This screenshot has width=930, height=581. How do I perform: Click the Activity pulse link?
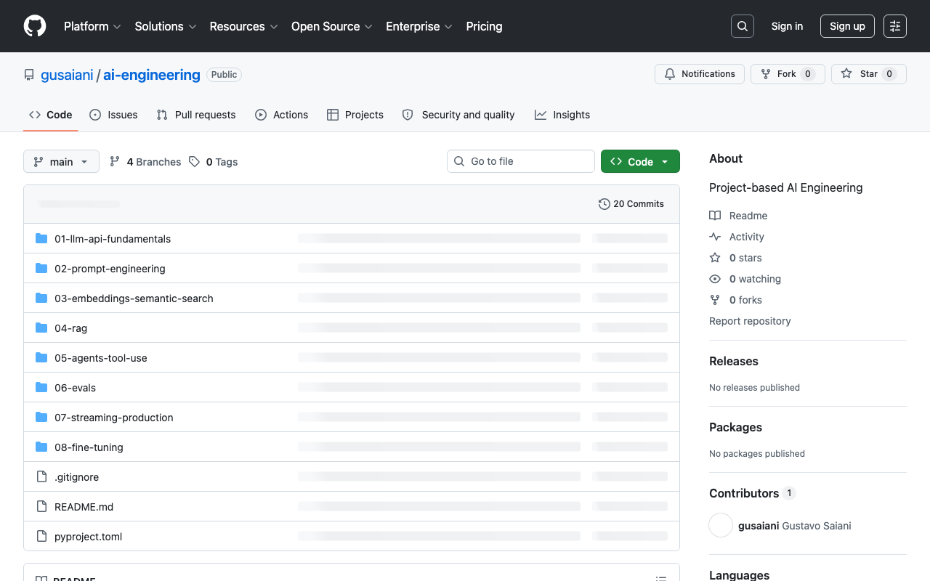click(746, 237)
